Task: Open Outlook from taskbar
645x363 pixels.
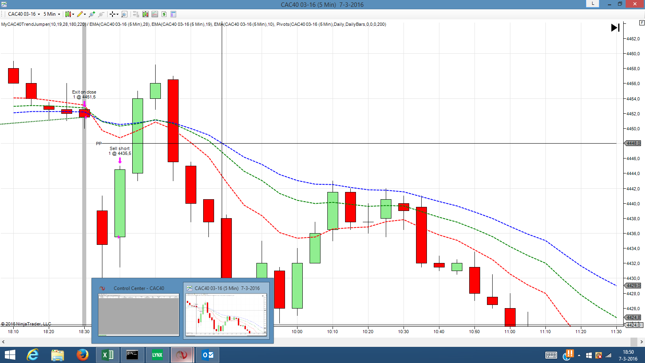Action: click(208, 355)
